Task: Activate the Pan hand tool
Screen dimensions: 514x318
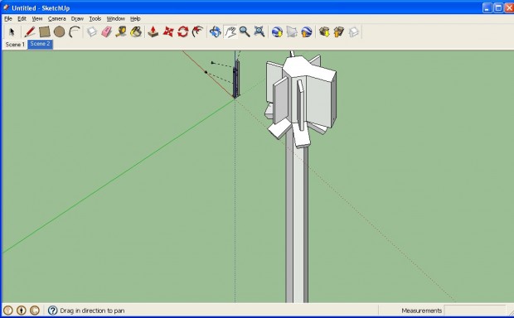Action: point(230,31)
